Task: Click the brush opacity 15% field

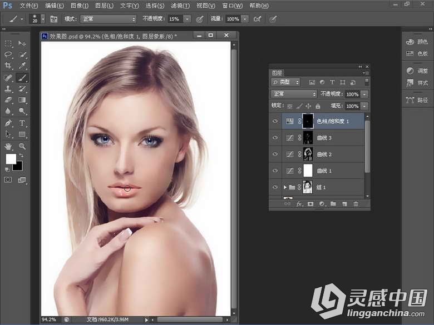Action: [175, 19]
